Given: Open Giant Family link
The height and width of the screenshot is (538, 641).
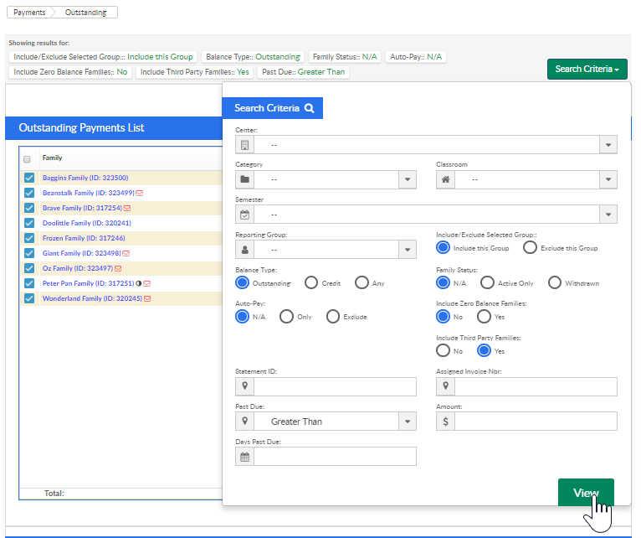Looking at the screenshot, I should (x=82, y=253).
